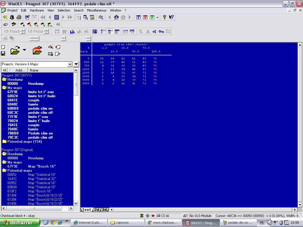Select the 'pedale clim on' map 68BB8
This screenshot has width=303, height=227.
pyautogui.click(x=40, y=108)
